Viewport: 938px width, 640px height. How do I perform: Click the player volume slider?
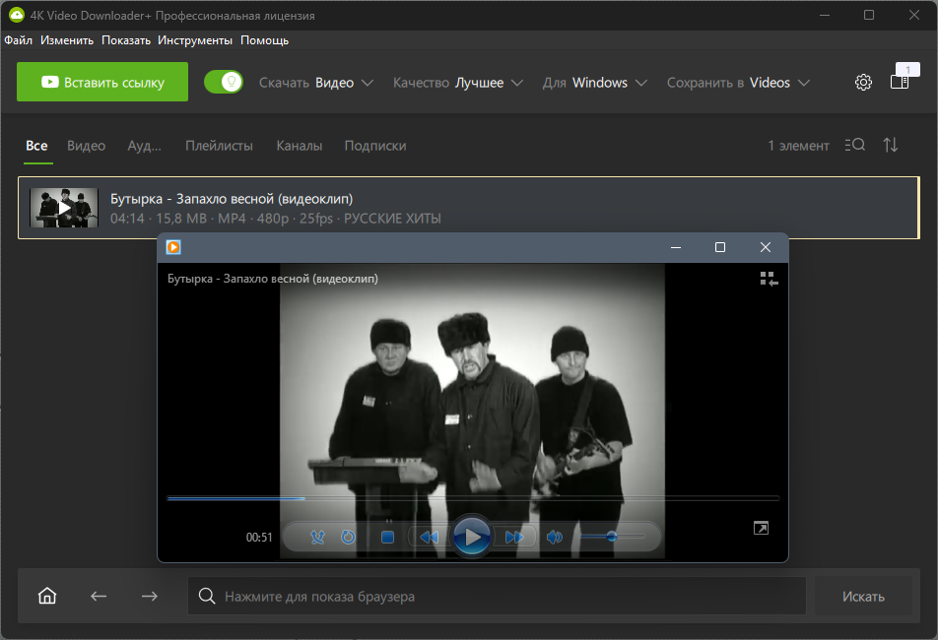611,537
